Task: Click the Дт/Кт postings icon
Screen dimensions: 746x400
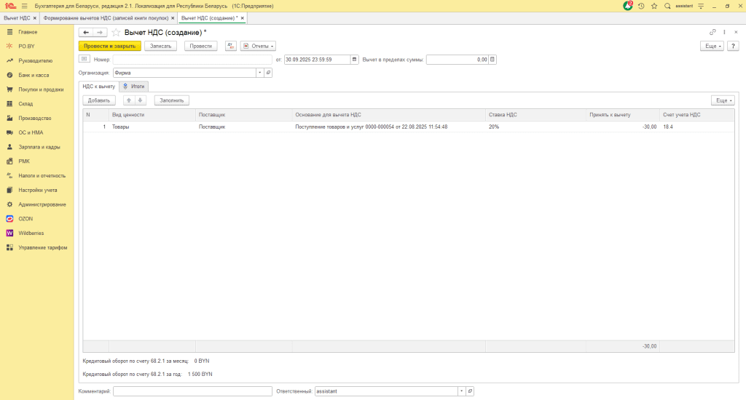Action: [231, 46]
